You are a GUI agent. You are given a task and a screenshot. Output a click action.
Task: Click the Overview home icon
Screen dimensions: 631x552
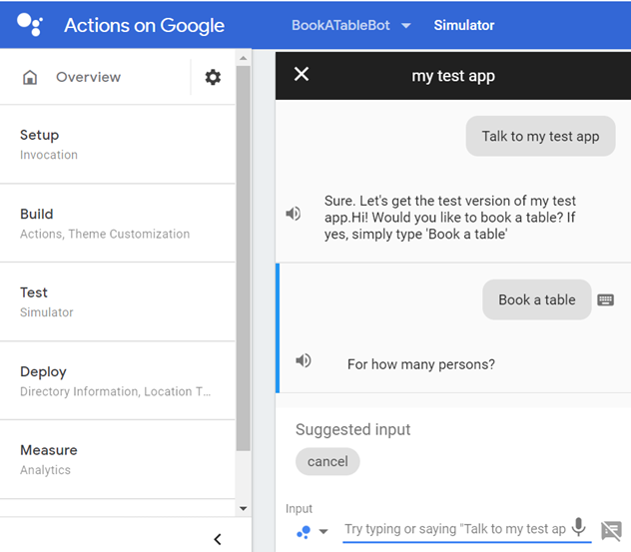30,77
